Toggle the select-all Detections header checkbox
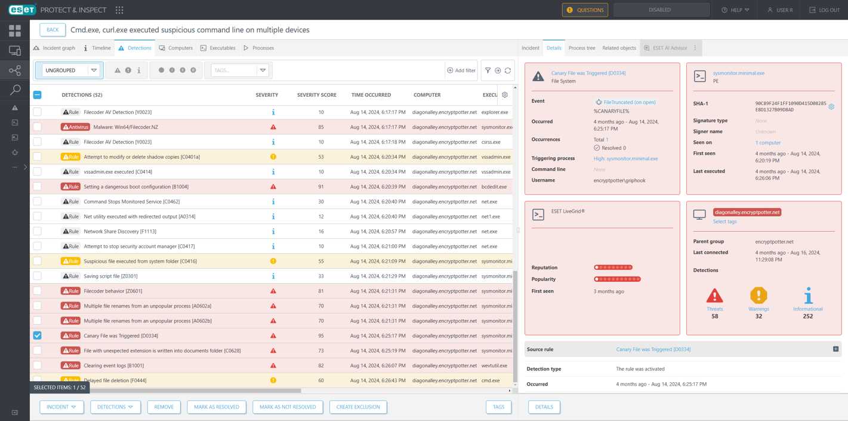 click(x=37, y=94)
